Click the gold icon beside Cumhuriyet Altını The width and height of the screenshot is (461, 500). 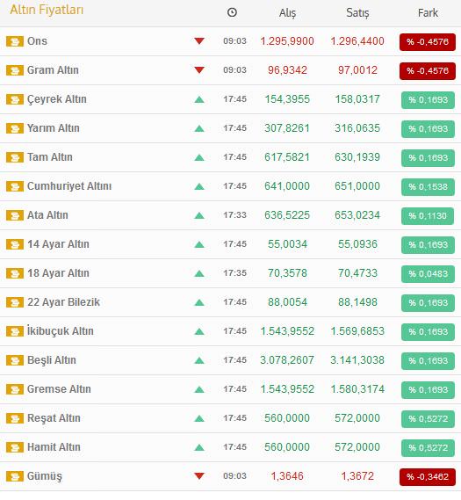[15, 186]
